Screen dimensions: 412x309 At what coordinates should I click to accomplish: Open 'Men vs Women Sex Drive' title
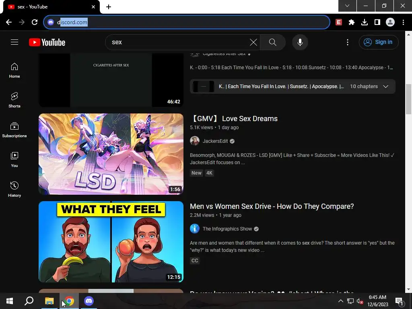272,206
